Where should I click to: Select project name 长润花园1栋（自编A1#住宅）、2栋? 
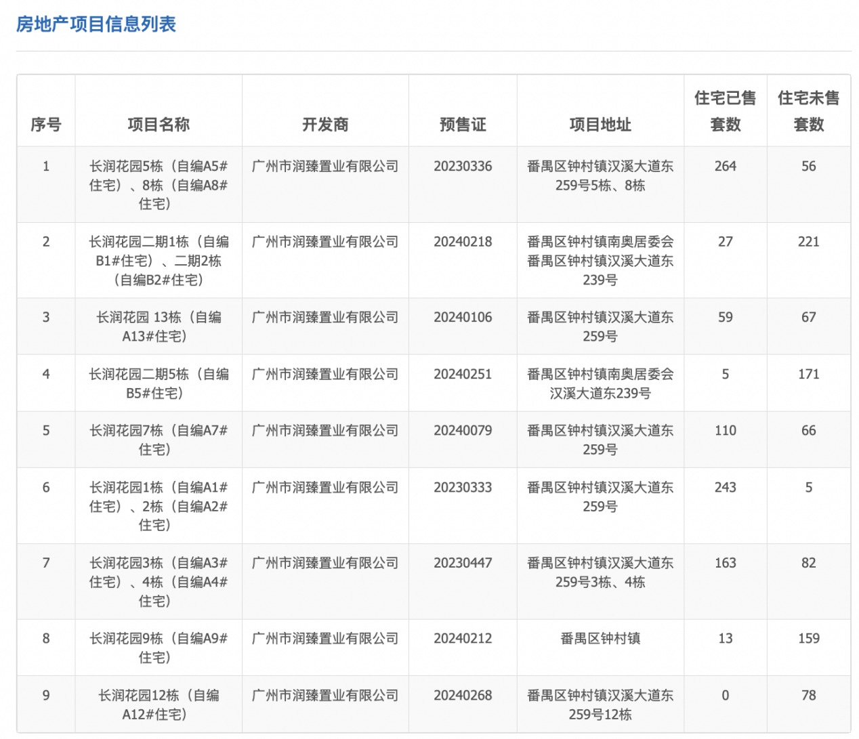click(159, 506)
